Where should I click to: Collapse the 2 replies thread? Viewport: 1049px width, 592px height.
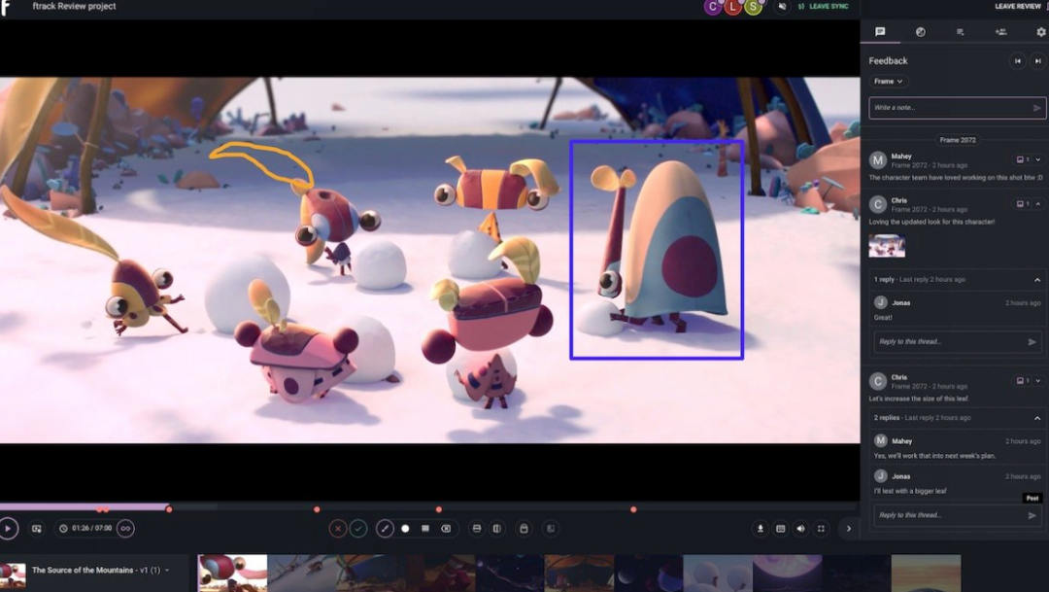click(1037, 418)
